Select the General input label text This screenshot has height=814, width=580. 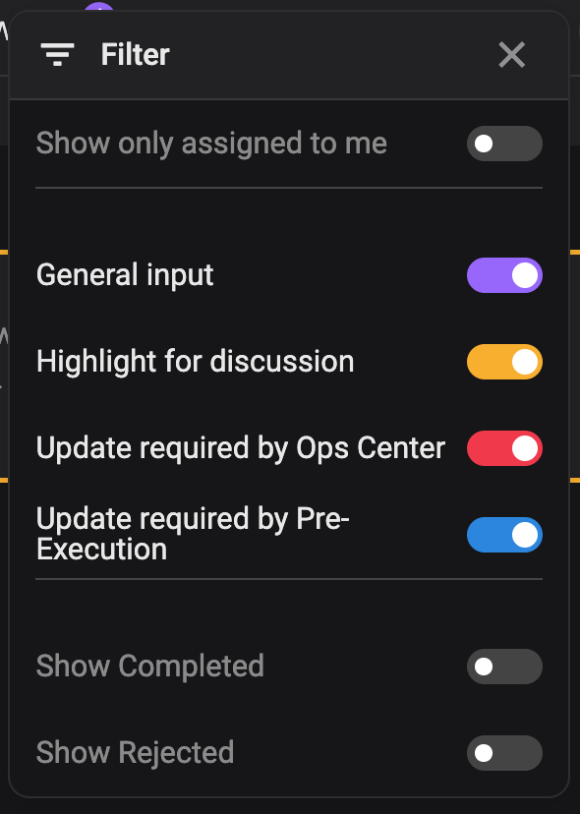[124, 275]
